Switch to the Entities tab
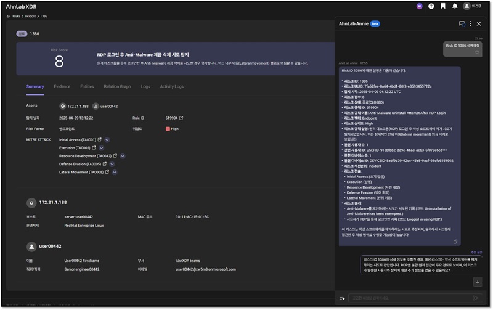 [x=87, y=86]
